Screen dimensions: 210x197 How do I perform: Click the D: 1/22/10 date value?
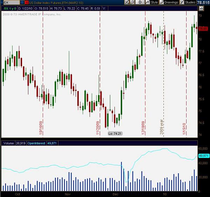point(25,9)
